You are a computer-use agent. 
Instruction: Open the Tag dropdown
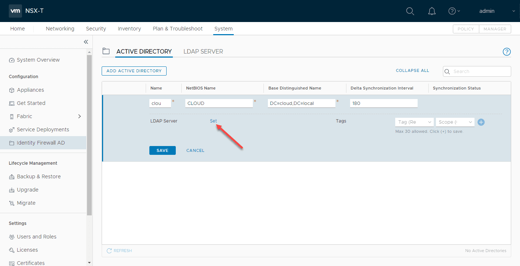(414, 122)
